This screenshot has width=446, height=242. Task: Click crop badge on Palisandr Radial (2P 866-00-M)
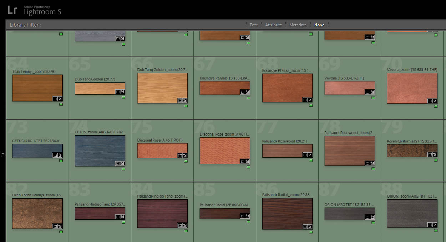[242, 216]
